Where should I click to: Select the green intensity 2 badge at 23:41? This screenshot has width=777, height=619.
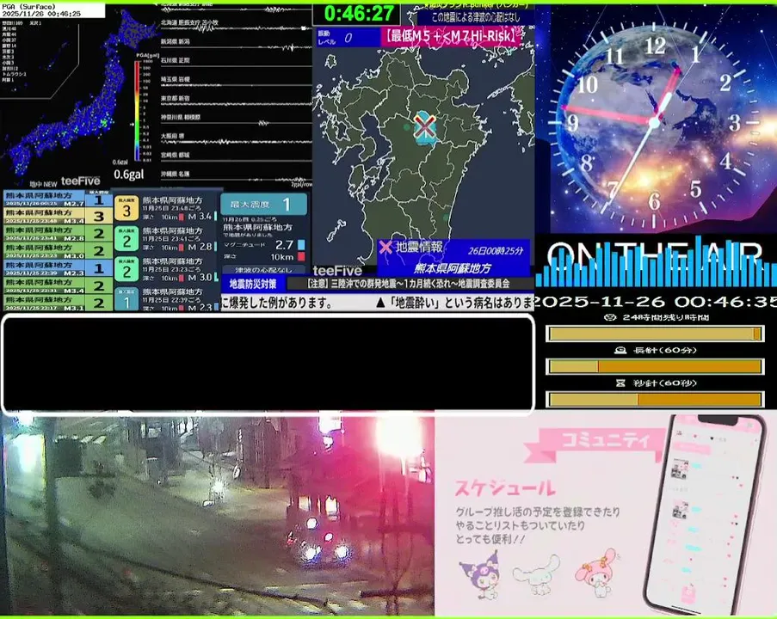[126, 240]
